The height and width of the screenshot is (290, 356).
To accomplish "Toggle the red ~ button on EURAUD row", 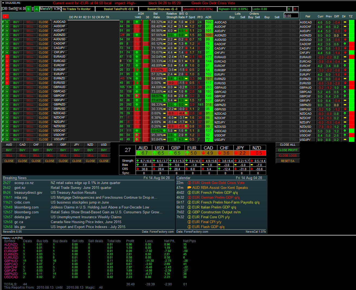I will pyautogui.click(x=7, y=57).
